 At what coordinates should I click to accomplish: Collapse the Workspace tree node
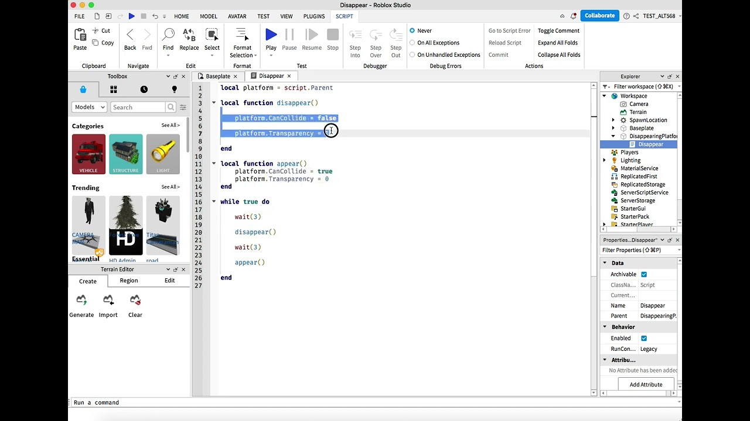click(605, 96)
